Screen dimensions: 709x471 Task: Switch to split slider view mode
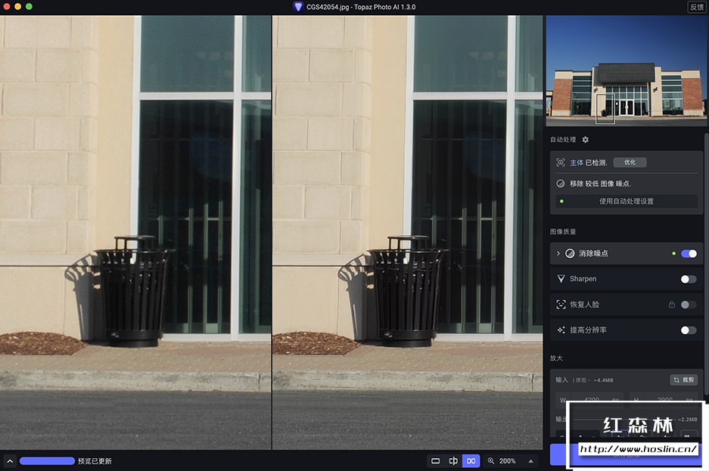pos(453,461)
